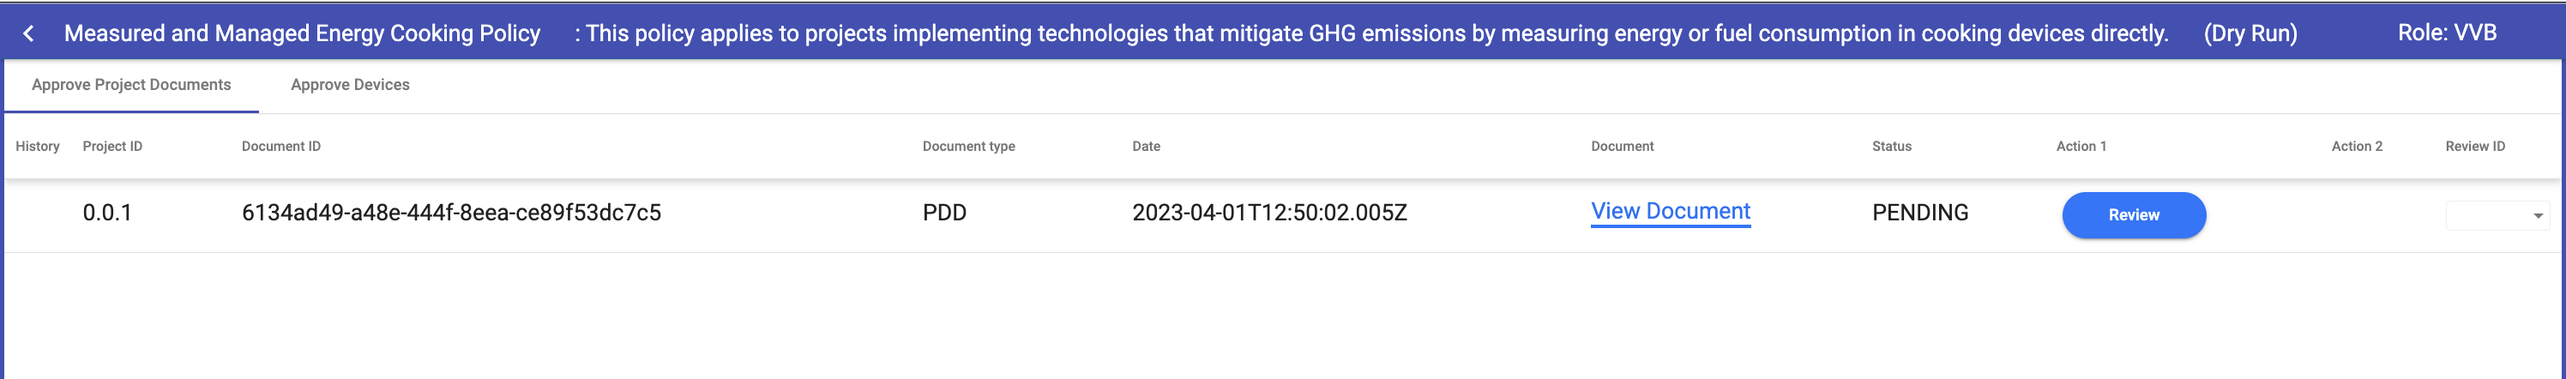The image size is (2566, 379).
Task: Click the Measured and Managed Energy Cooking Policy title
Action: 302,33
